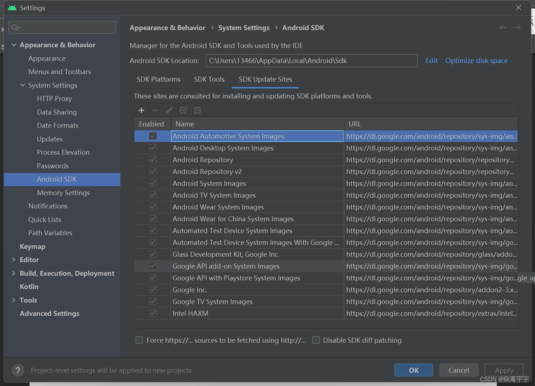Open Quick Lists settings
Screen dimensions: 535x386
coord(45,219)
